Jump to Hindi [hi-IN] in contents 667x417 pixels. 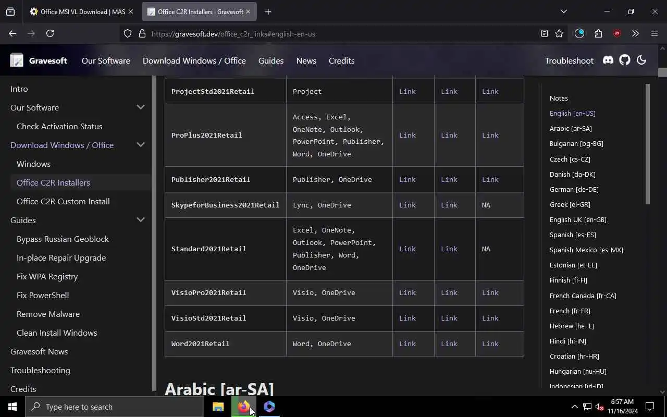pos(568,341)
